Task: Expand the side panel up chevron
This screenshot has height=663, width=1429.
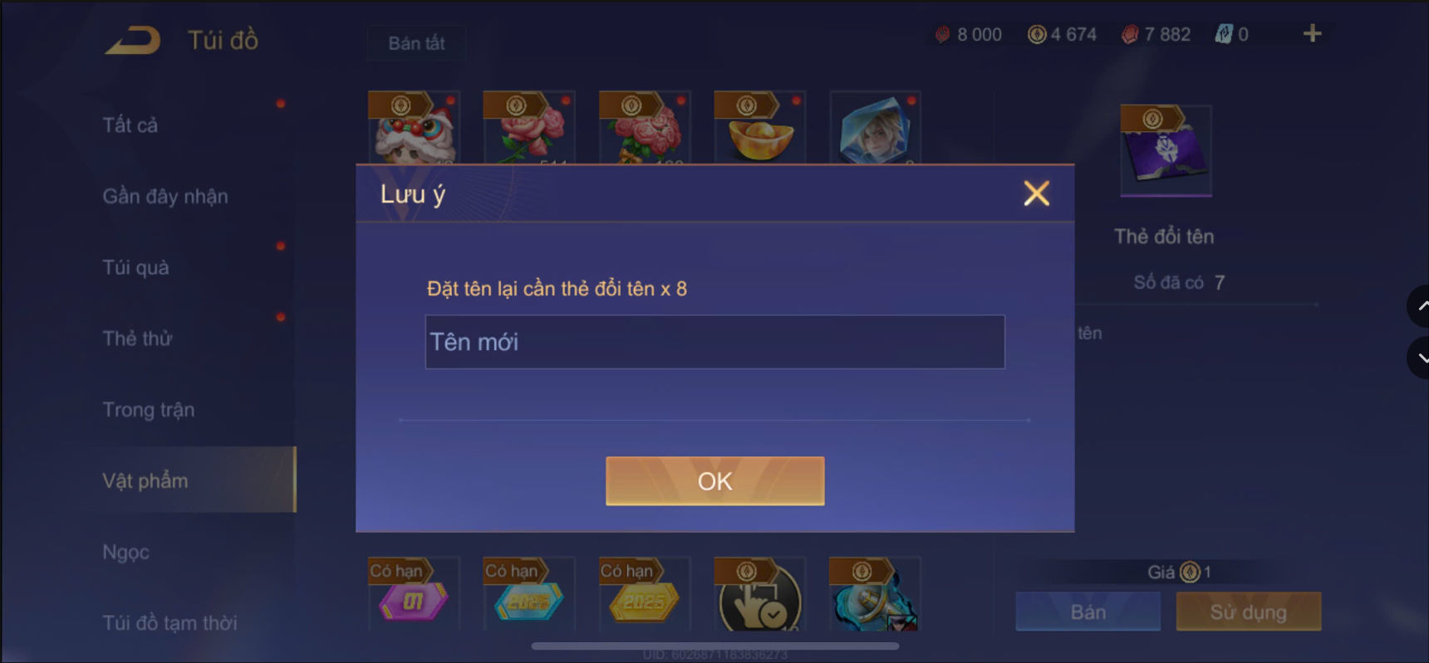Action: coord(1419,306)
